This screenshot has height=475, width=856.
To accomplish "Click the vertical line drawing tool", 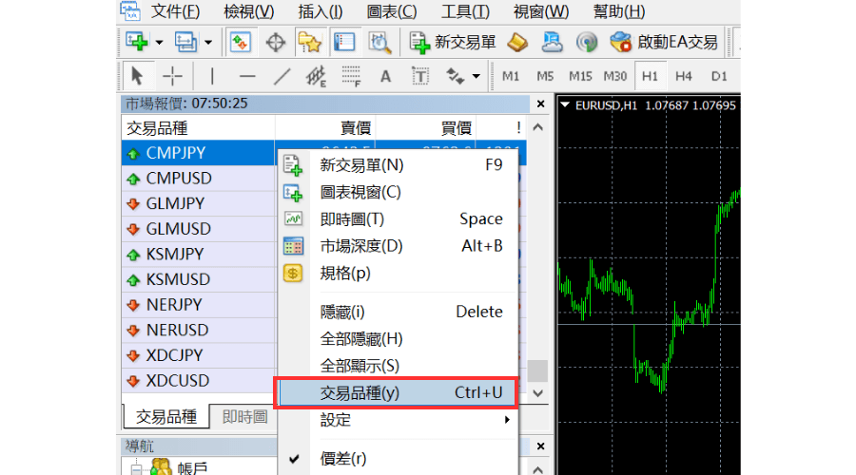I will point(212,76).
